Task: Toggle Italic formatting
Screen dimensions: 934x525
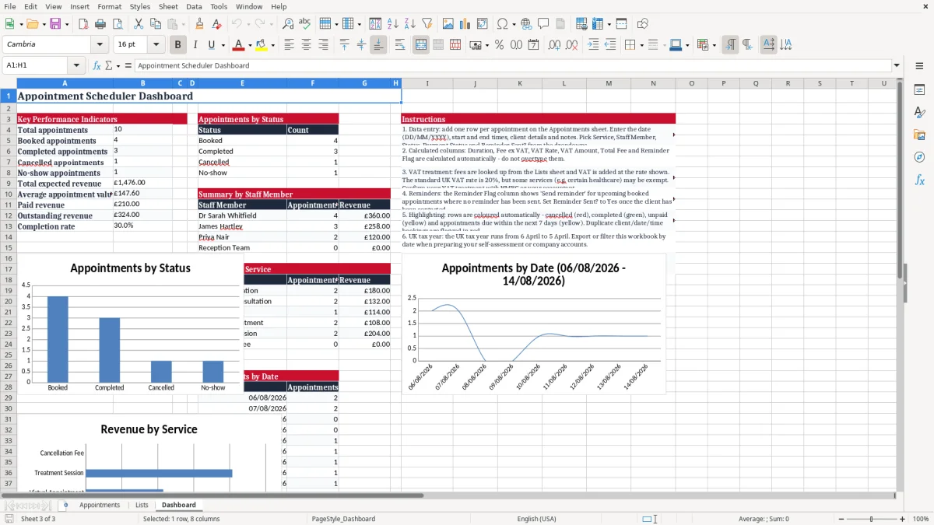Action: pyautogui.click(x=195, y=45)
